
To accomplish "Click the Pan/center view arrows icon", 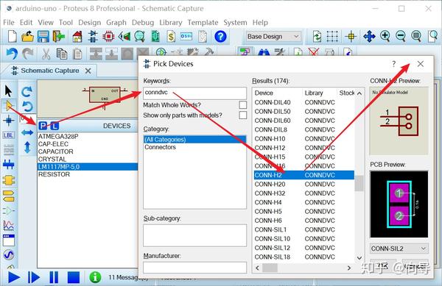I will 369,37.
